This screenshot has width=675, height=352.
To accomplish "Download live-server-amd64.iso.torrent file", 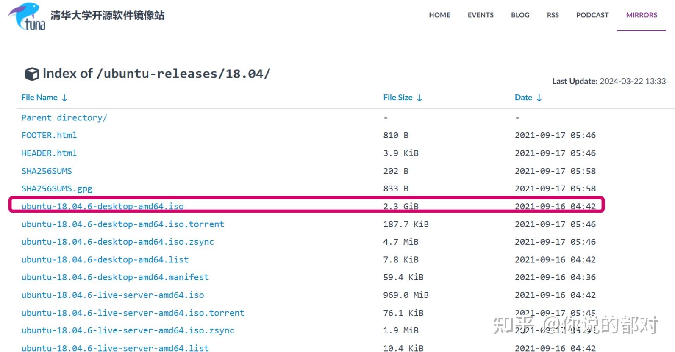I will (x=133, y=313).
